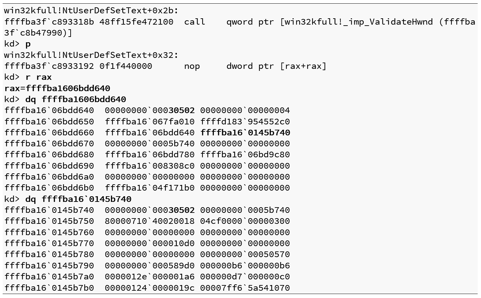The height and width of the screenshot is (298, 481).
Task: Click the "p" step command
Action: tap(28, 44)
